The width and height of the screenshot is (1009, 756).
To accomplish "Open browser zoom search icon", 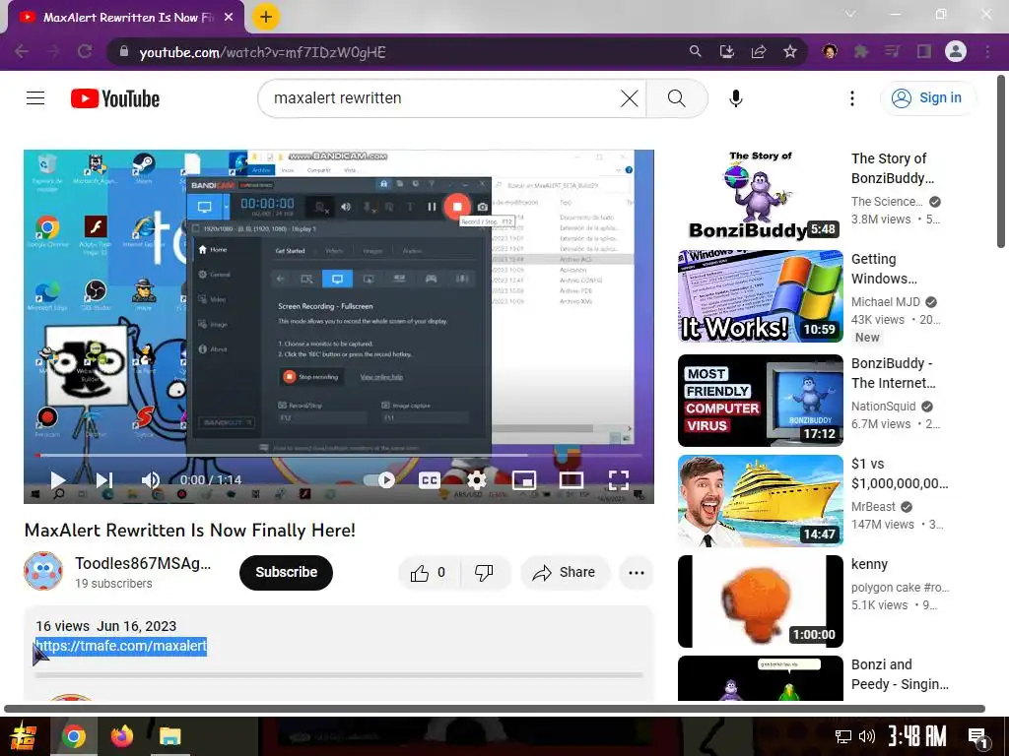I will click(x=695, y=51).
